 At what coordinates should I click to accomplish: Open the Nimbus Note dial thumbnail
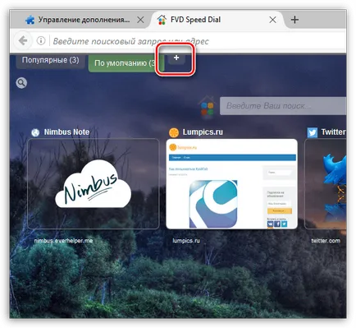pyautogui.click(x=94, y=183)
